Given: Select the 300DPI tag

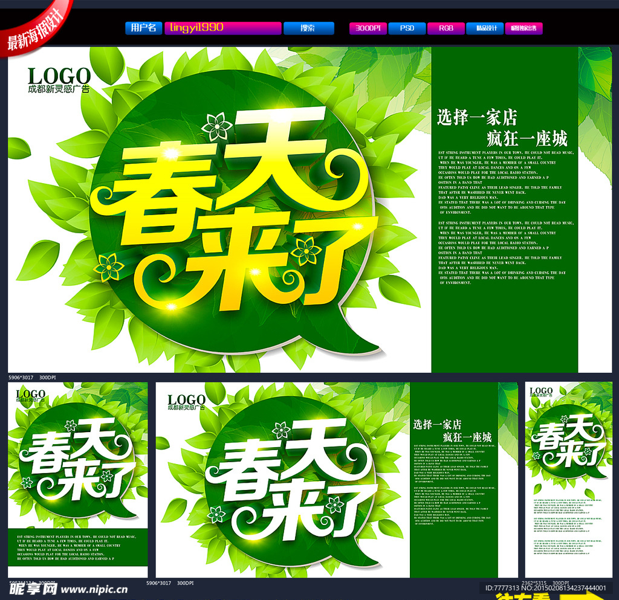Looking at the screenshot, I should (367, 28).
